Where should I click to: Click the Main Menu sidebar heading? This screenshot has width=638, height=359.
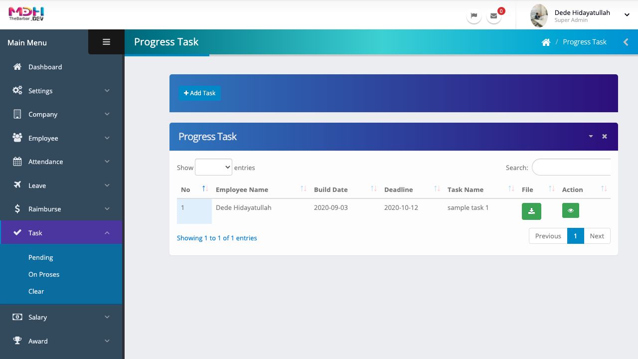27,42
